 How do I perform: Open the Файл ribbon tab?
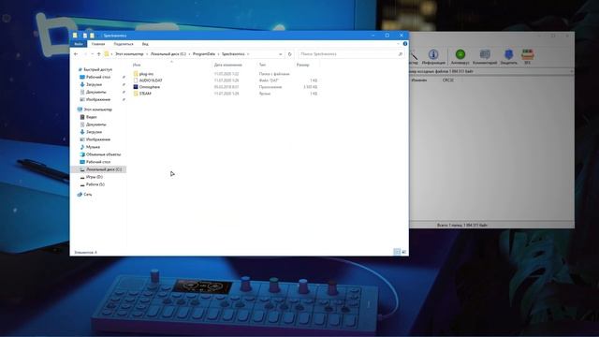click(79, 44)
